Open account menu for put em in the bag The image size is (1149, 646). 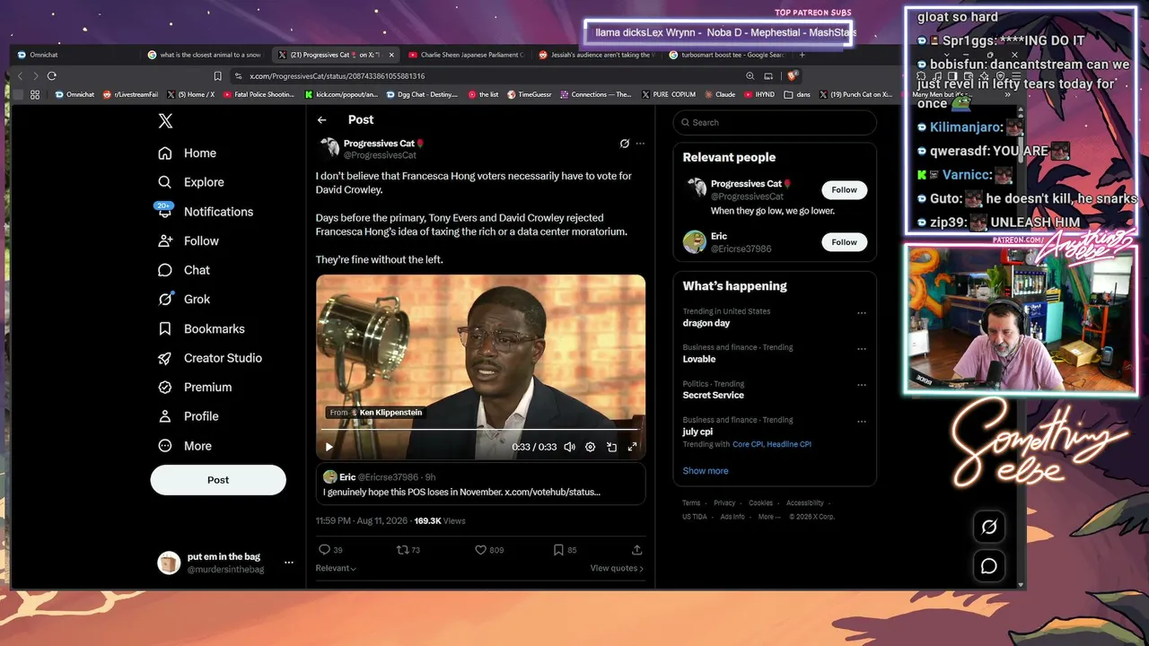tap(289, 563)
